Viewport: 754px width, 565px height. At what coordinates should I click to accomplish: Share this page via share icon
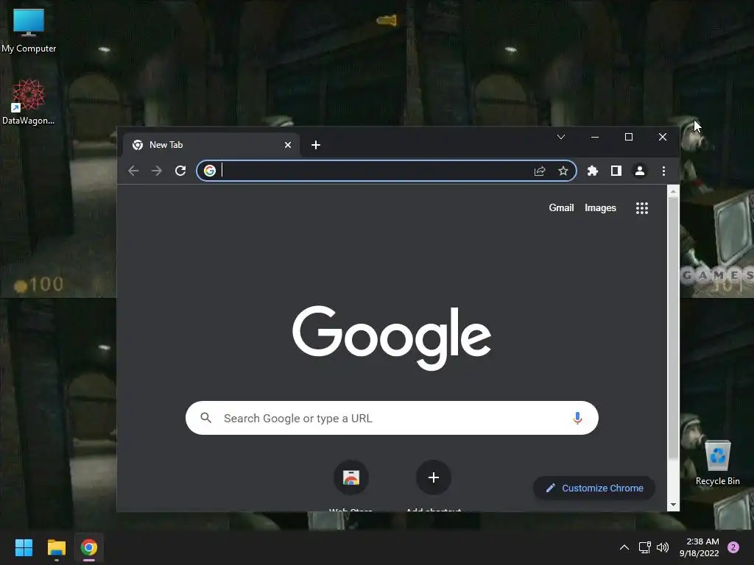pyautogui.click(x=540, y=171)
